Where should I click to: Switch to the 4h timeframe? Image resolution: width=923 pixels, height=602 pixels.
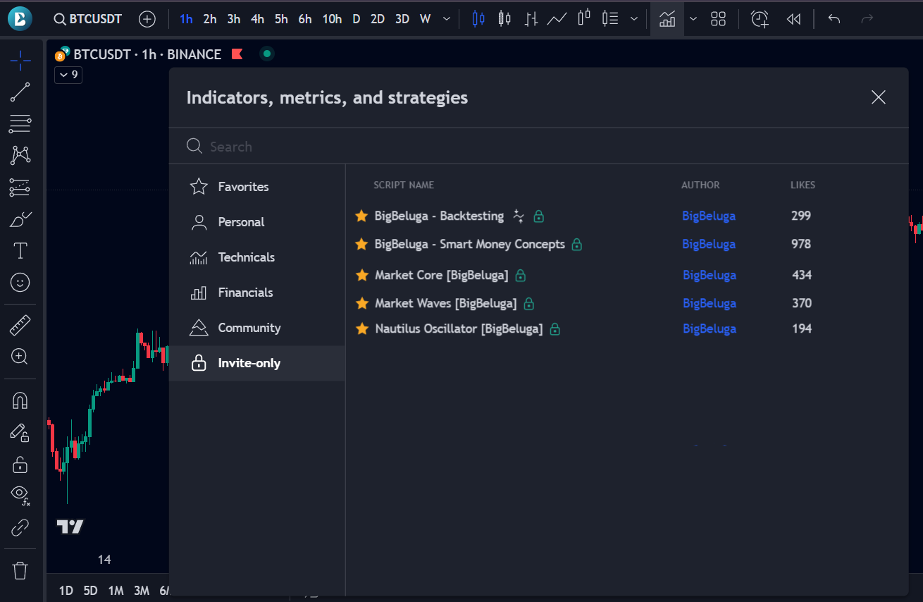[x=258, y=19]
